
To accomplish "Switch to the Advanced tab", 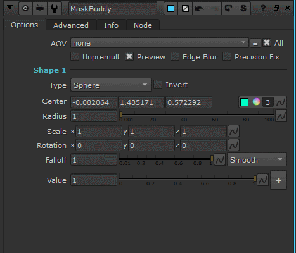I will point(71,25).
